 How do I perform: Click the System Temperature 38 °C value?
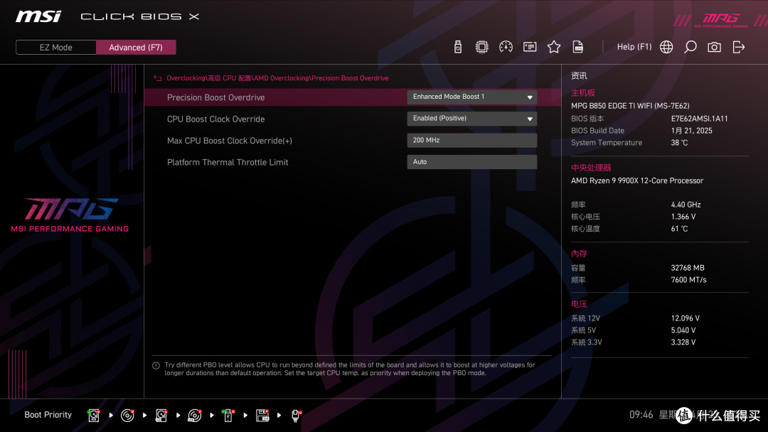tap(679, 143)
